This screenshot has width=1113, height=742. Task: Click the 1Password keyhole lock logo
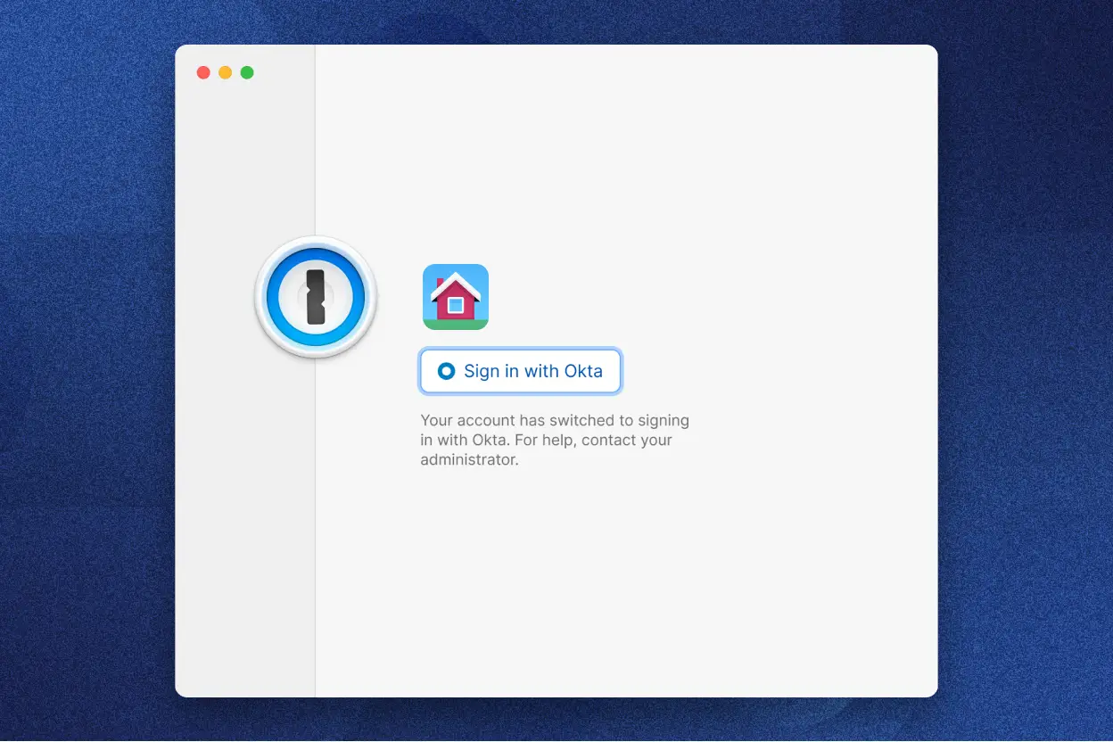tap(316, 297)
